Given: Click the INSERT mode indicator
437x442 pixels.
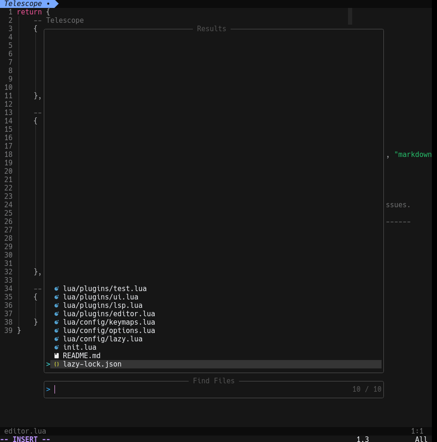Looking at the screenshot, I should (25, 439).
